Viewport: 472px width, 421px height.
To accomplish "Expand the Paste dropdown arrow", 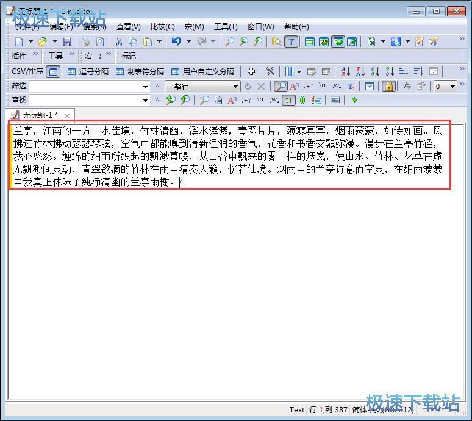I will [160, 41].
